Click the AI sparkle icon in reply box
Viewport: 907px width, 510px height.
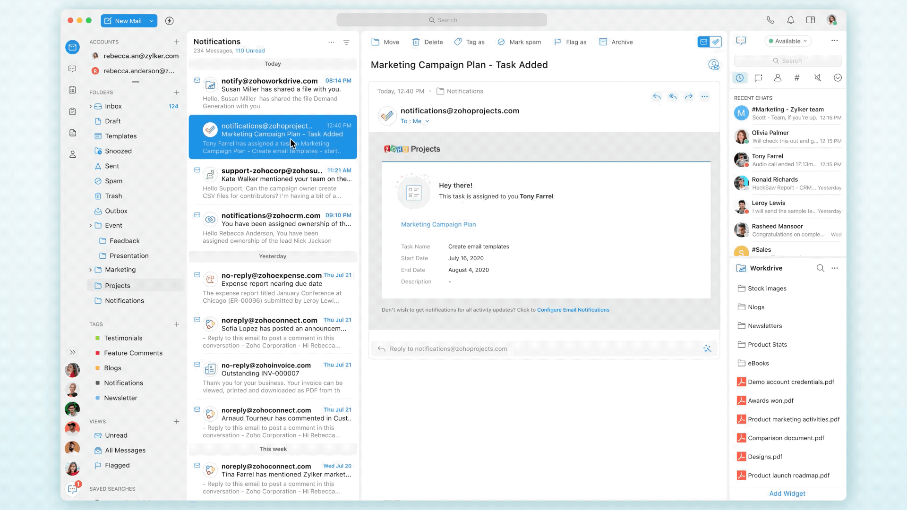coord(707,349)
